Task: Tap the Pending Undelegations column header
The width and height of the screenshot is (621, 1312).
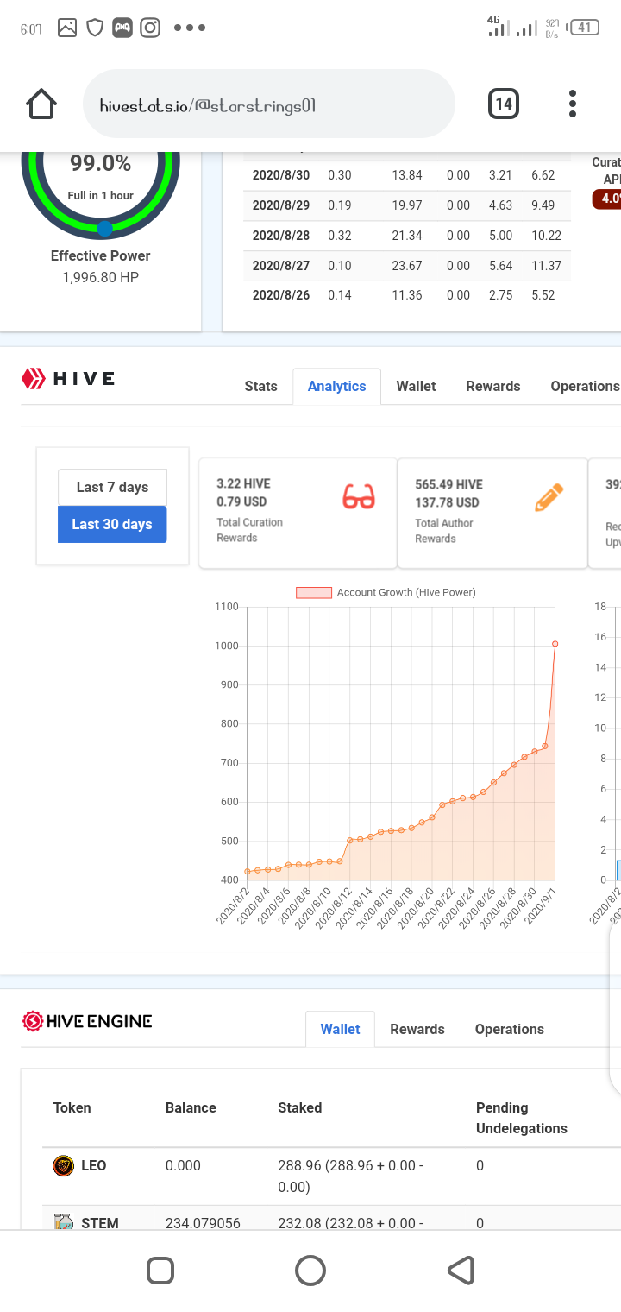Action: [522, 1118]
